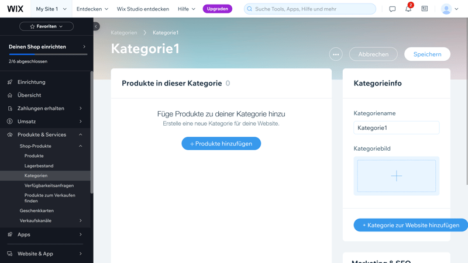Click the Produkte hinzufügen button

[x=221, y=143]
